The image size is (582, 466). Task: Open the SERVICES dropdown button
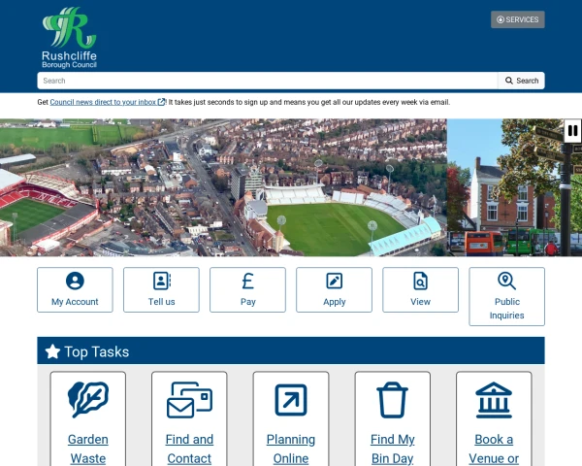click(x=517, y=19)
